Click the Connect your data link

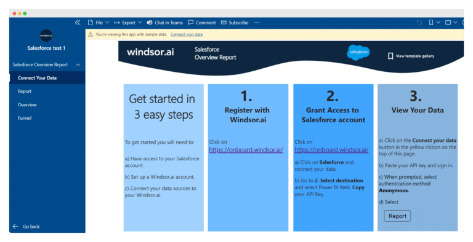coord(187,34)
